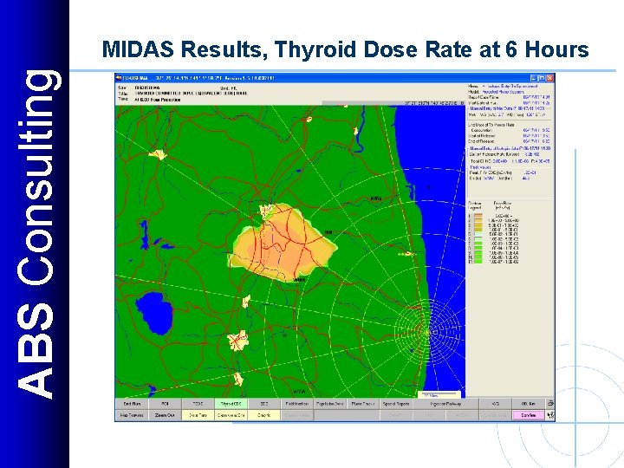Select the TEDE dose button
The width and height of the screenshot is (624, 468).
[x=198, y=404]
